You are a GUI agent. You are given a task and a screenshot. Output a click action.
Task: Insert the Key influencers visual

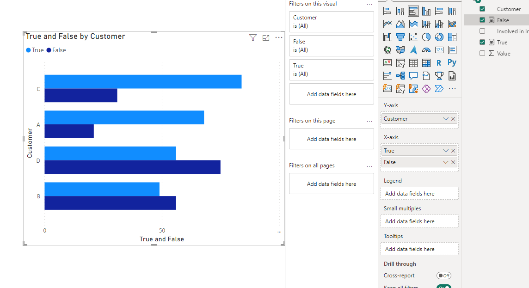pos(388,75)
